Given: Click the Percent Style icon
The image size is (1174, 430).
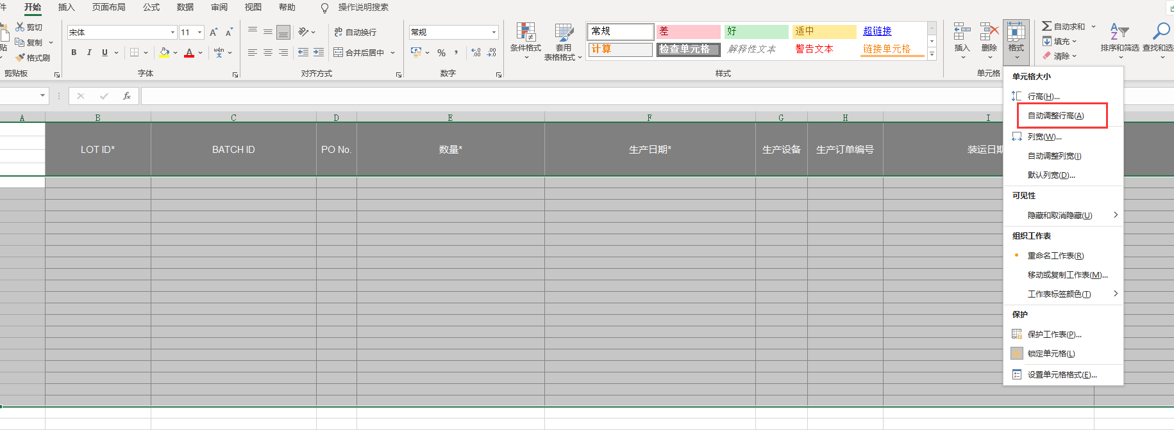Looking at the screenshot, I should point(441,52).
